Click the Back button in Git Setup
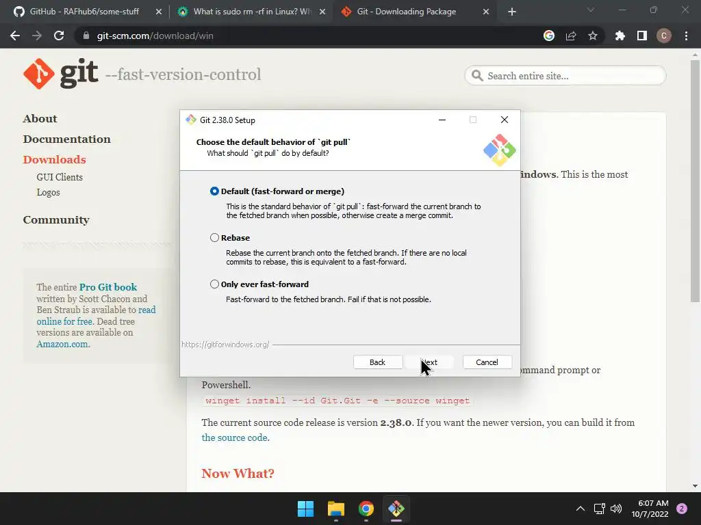The image size is (701, 525). coord(377,362)
